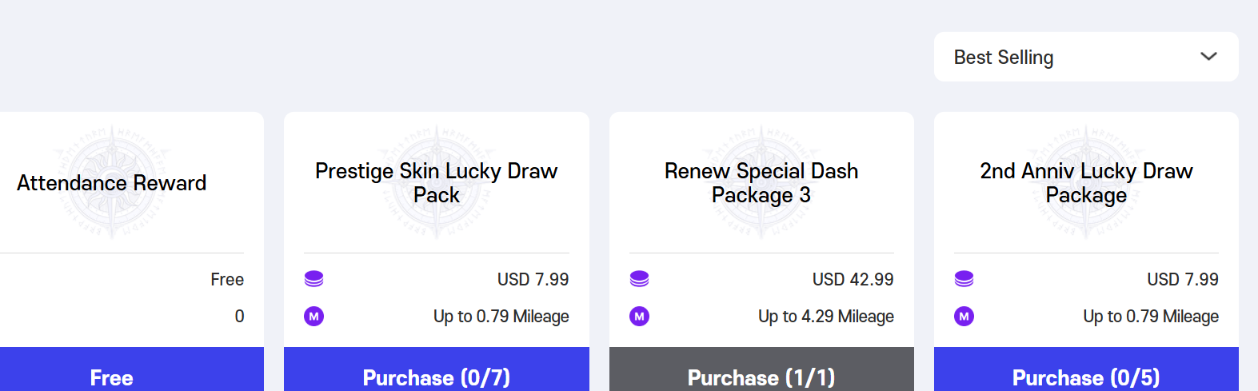Click the coin icon on Renew Special Dash Package
Image resolution: width=1258 pixels, height=391 pixels.
[639, 279]
